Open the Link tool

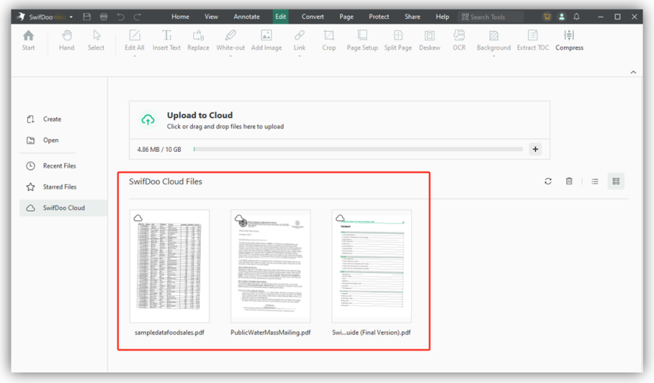click(x=300, y=40)
